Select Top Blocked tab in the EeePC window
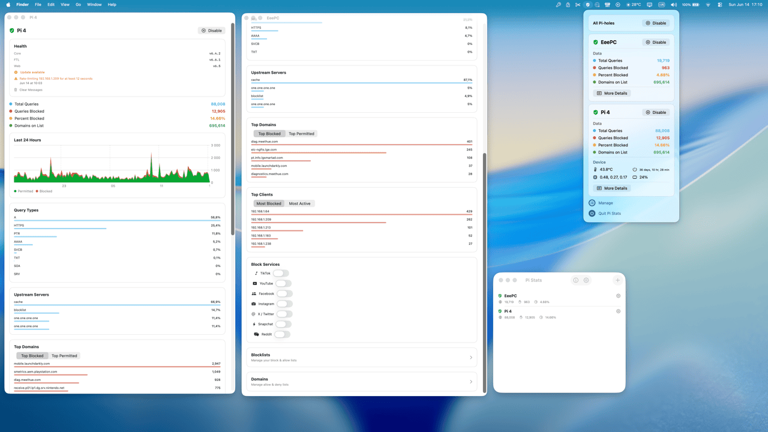The width and height of the screenshot is (768, 432). (269, 134)
